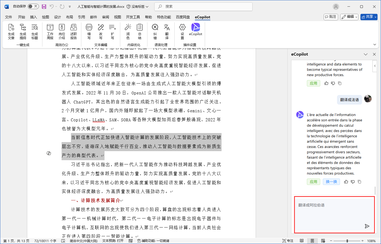381x244 pixels.
Task: Click the 润色 polish text icon
Action: click(128, 31)
